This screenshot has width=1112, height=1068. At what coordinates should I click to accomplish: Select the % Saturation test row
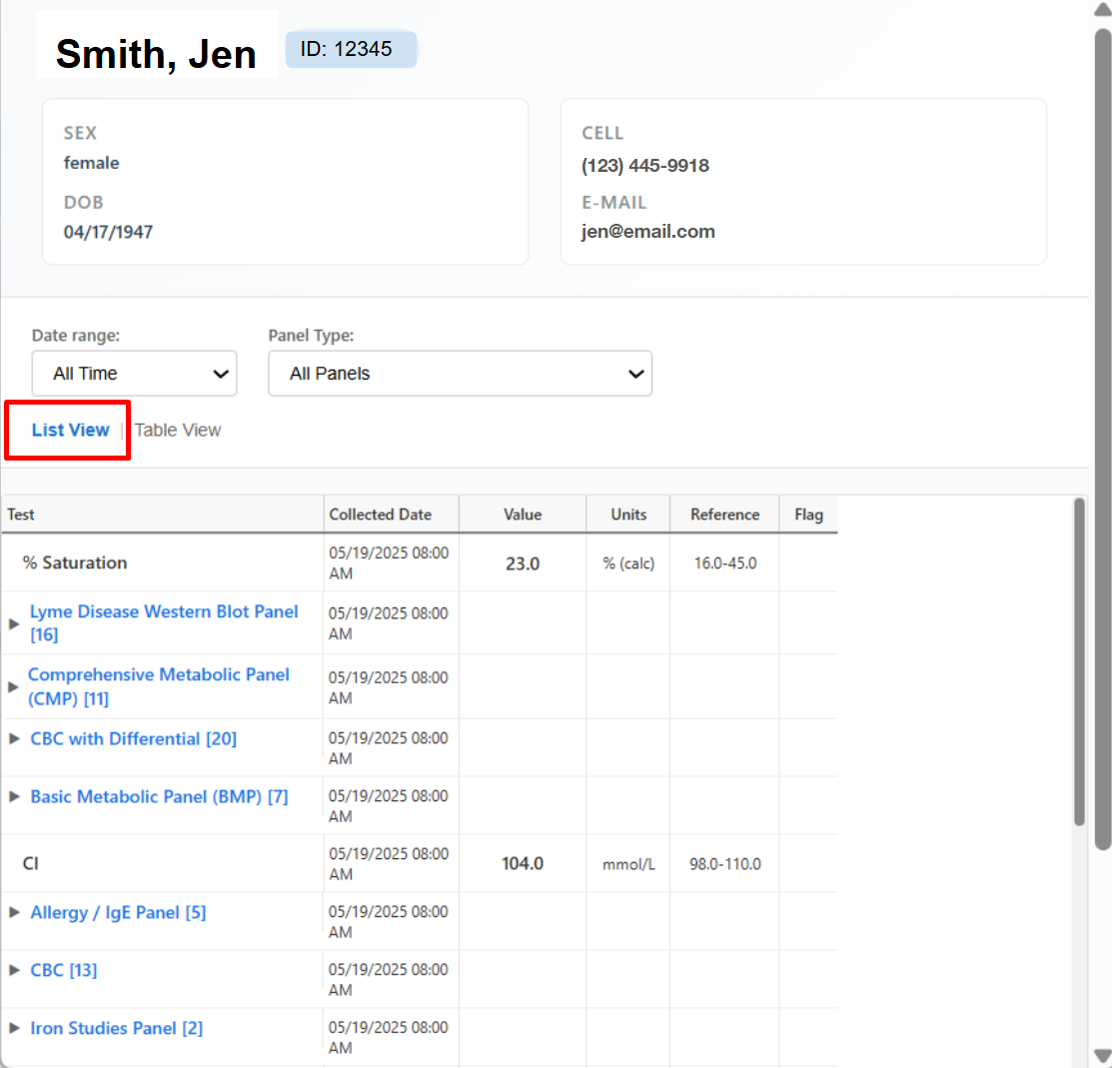coord(75,563)
